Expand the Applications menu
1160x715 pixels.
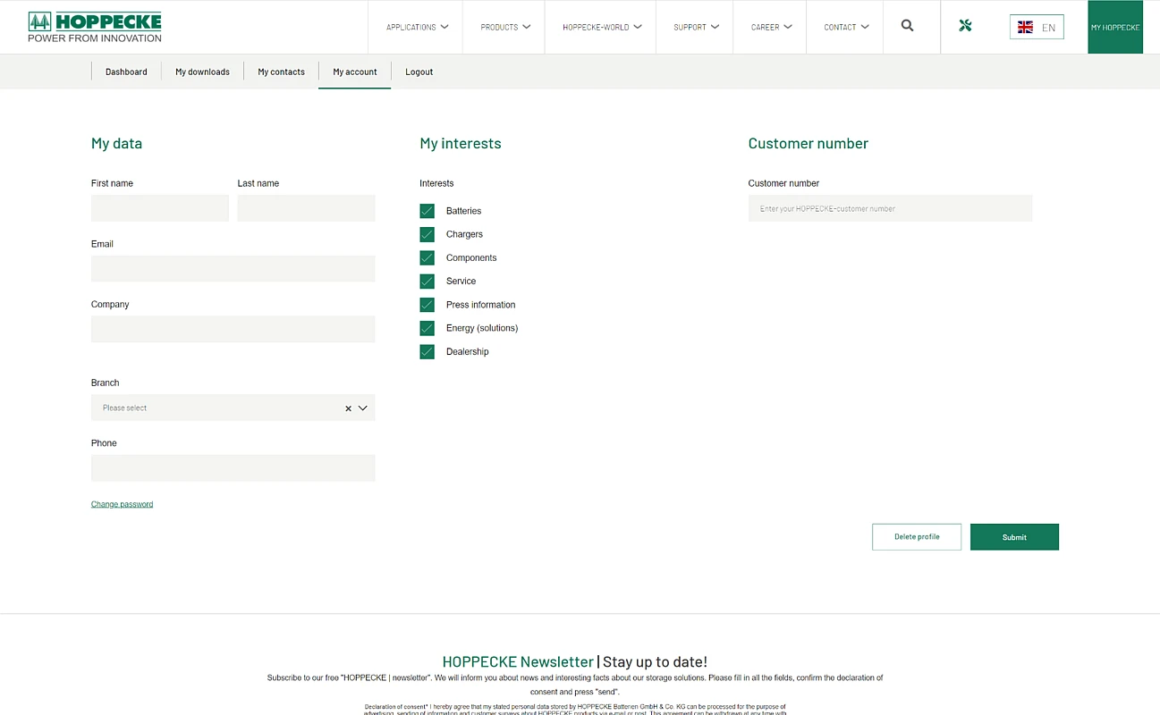coord(417,27)
